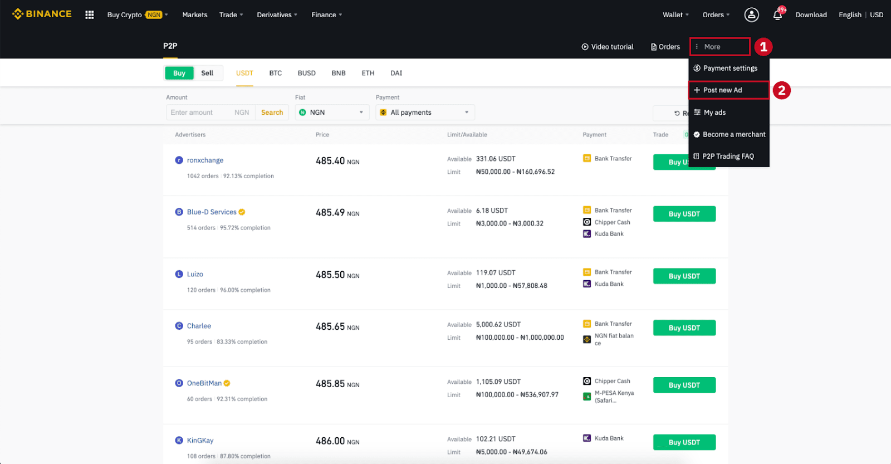Click Buy USDT for Charlee
Viewport: 891px width, 464px height.
pos(684,328)
